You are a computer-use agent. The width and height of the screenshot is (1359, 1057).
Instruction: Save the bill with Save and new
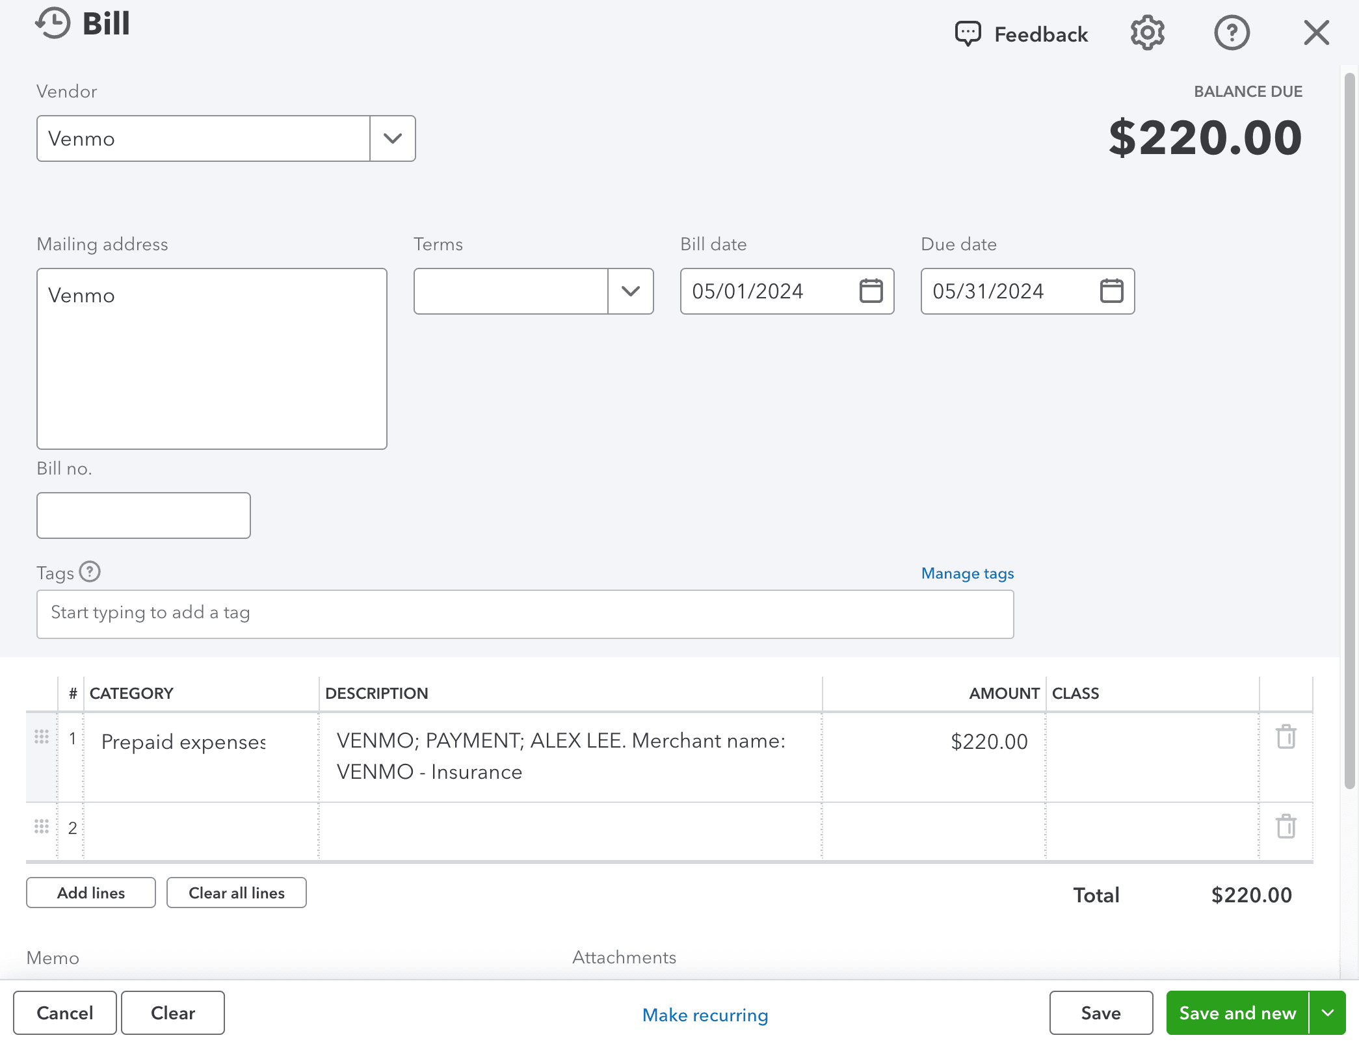click(x=1237, y=1013)
